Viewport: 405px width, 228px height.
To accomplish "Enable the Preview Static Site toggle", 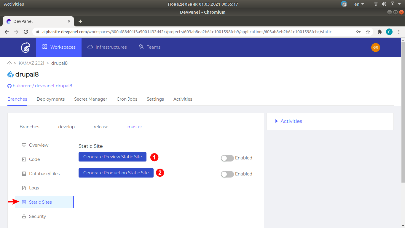I will [x=227, y=158].
